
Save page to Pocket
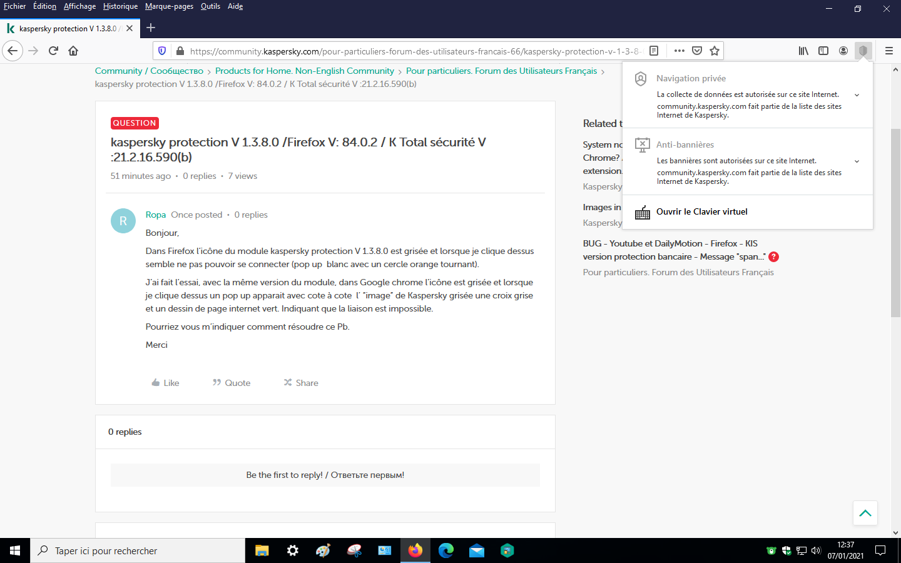pyautogui.click(x=697, y=51)
